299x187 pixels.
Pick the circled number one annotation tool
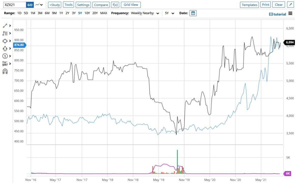[x=5, y=56]
